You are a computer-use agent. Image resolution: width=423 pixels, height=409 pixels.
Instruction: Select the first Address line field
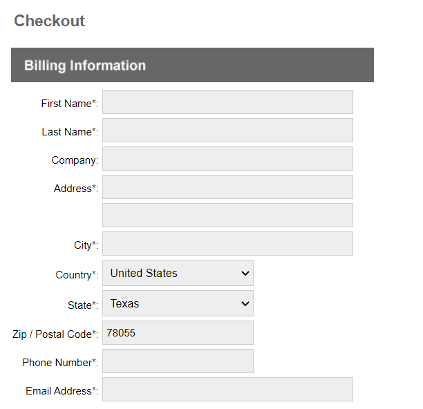coord(227,187)
